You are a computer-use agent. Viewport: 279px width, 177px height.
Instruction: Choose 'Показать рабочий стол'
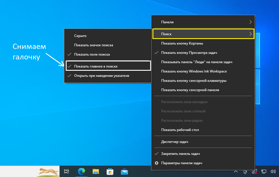pos(203,130)
